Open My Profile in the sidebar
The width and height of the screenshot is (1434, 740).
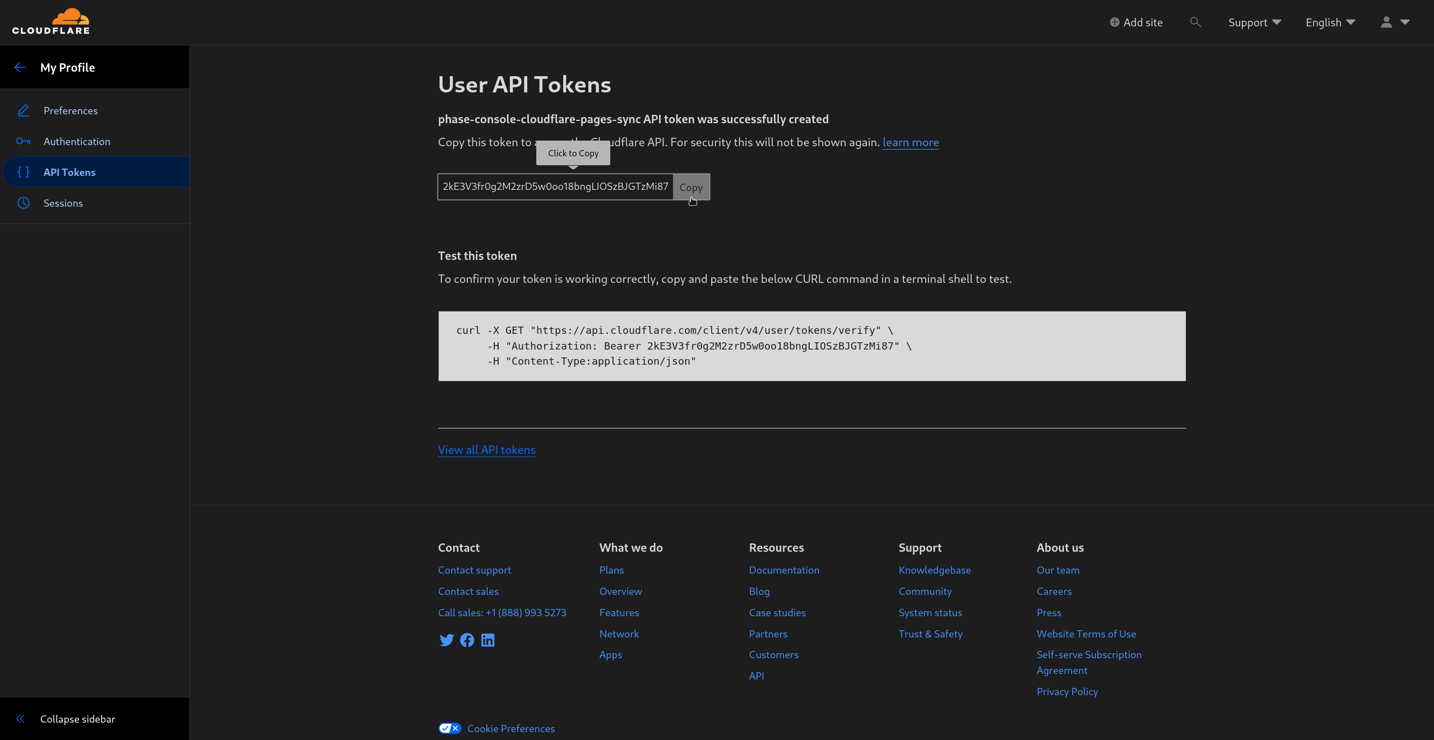67,67
